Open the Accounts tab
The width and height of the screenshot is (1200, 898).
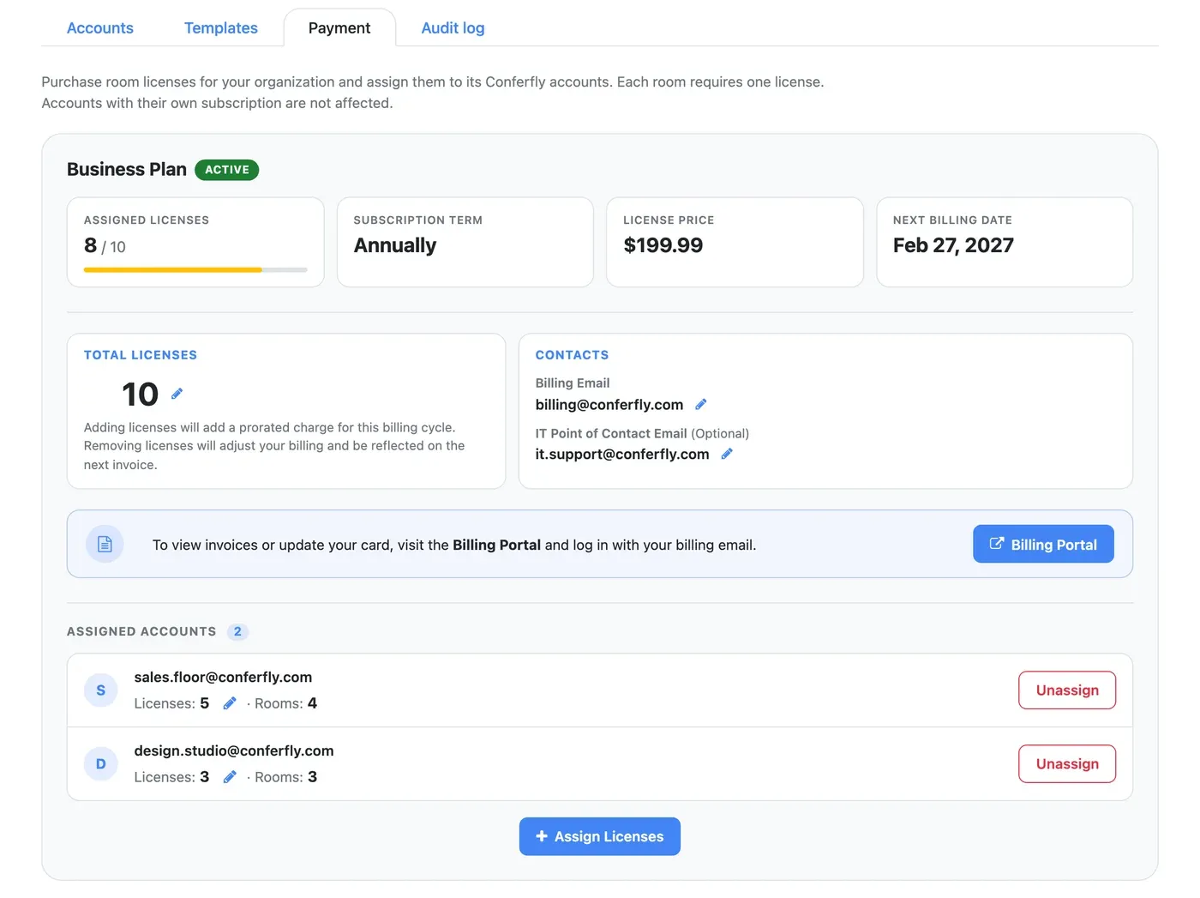point(100,27)
